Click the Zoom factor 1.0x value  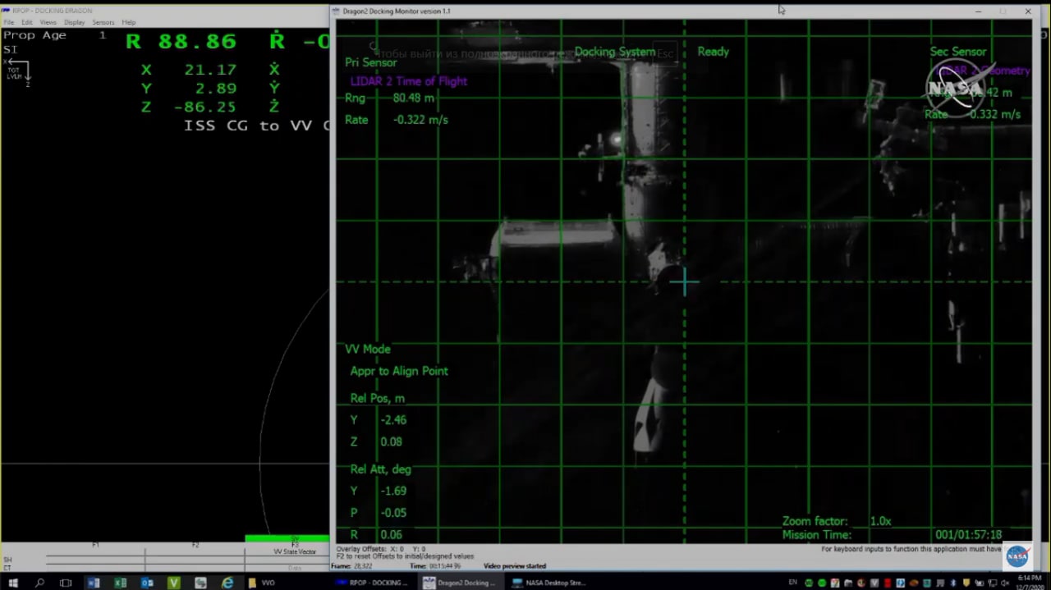[x=880, y=521]
